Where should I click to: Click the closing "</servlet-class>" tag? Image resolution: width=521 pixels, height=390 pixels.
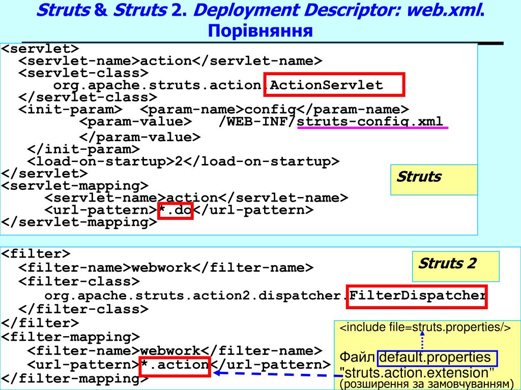coord(88,97)
